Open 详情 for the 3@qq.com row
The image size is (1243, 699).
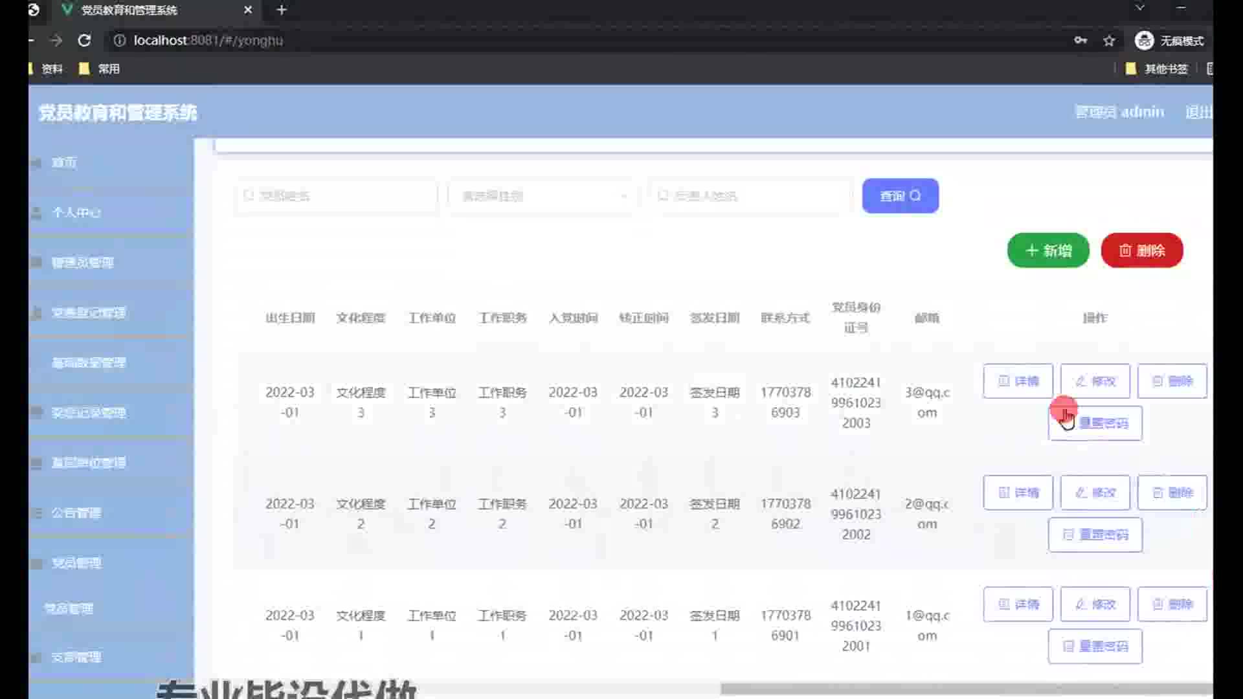[1018, 381]
